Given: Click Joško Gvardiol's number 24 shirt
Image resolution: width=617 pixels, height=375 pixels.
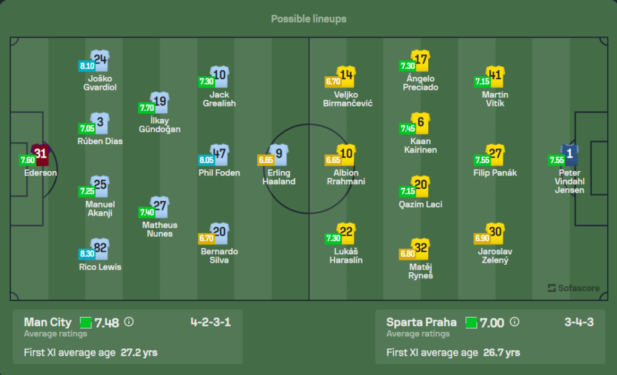Looking at the screenshot, I should [x=100, y=60].
